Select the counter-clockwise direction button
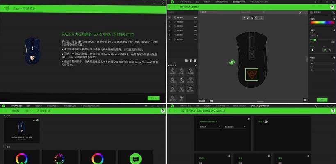The height and width of the screenshot is (164, 336). click(330, 50)
